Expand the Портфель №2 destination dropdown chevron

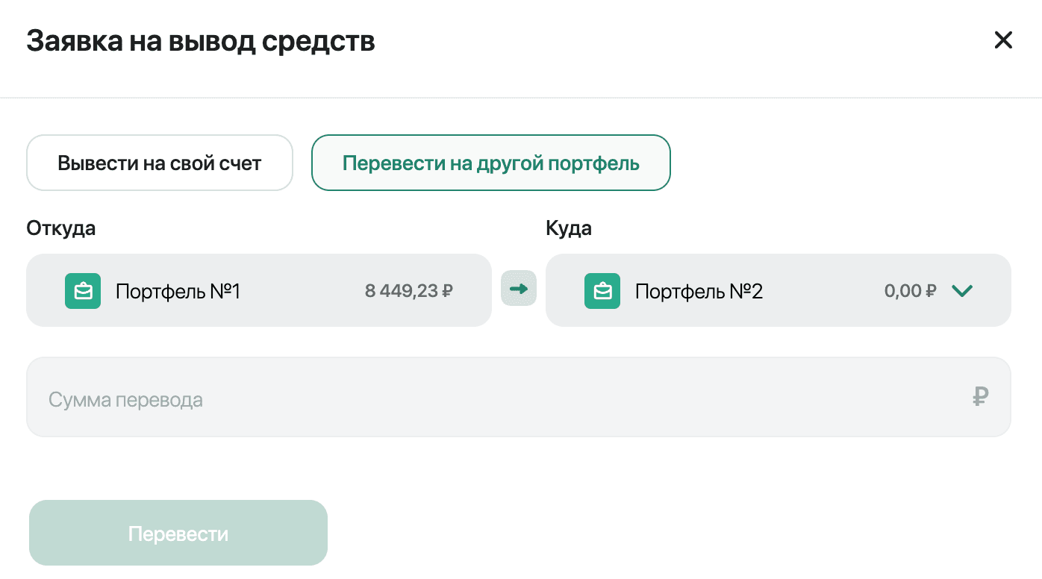pos(963,291)
